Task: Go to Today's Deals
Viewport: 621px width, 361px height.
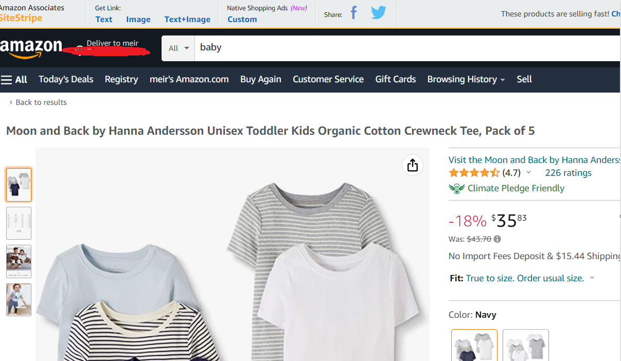Action: point(66,79)
